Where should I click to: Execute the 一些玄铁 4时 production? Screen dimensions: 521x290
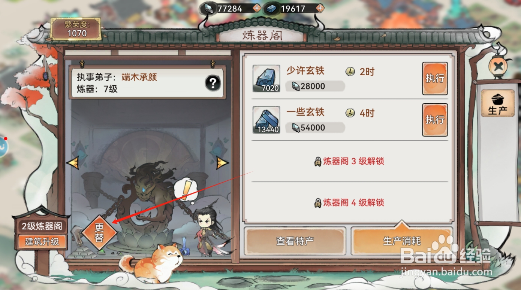435,120
